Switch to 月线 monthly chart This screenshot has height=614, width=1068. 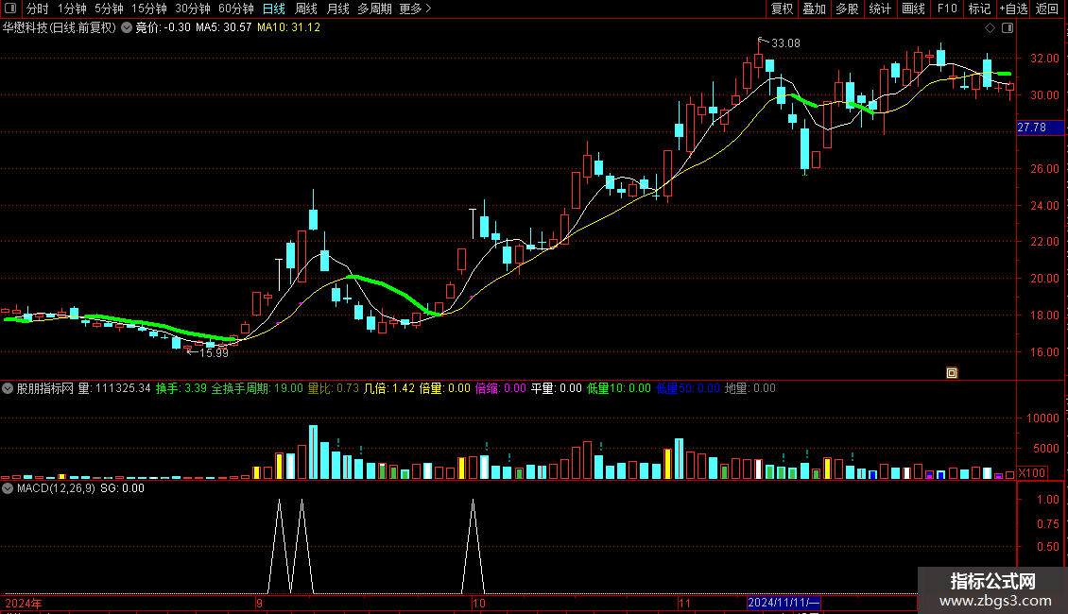(x=337, y=9)
